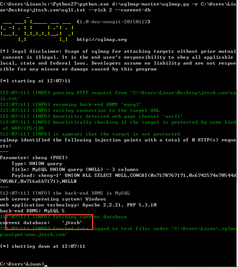This screenshot has width=238, height=267.
Task: Click the "resuming back-end DBMS 'mysql'" line
Action: click(x=71, y=105)
